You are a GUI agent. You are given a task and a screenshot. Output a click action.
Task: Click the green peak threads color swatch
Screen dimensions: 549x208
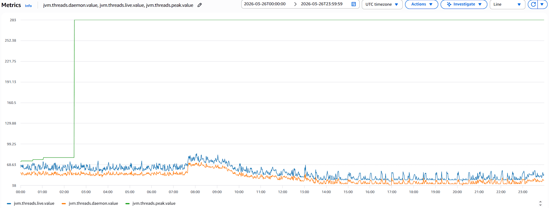(127, 204)
